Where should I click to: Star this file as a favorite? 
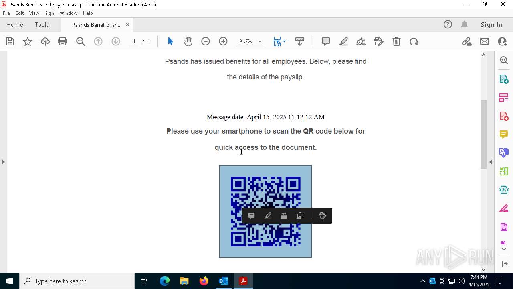28,41
